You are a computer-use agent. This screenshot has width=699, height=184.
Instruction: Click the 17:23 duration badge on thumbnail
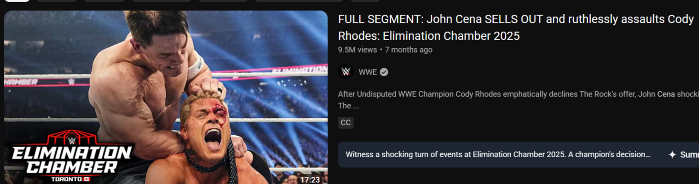[310, 179]
